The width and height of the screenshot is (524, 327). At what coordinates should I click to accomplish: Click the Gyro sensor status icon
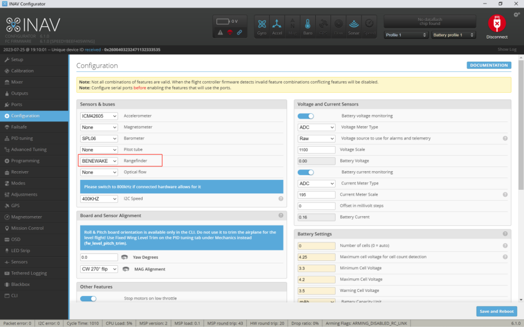click(x=261, y=27)
